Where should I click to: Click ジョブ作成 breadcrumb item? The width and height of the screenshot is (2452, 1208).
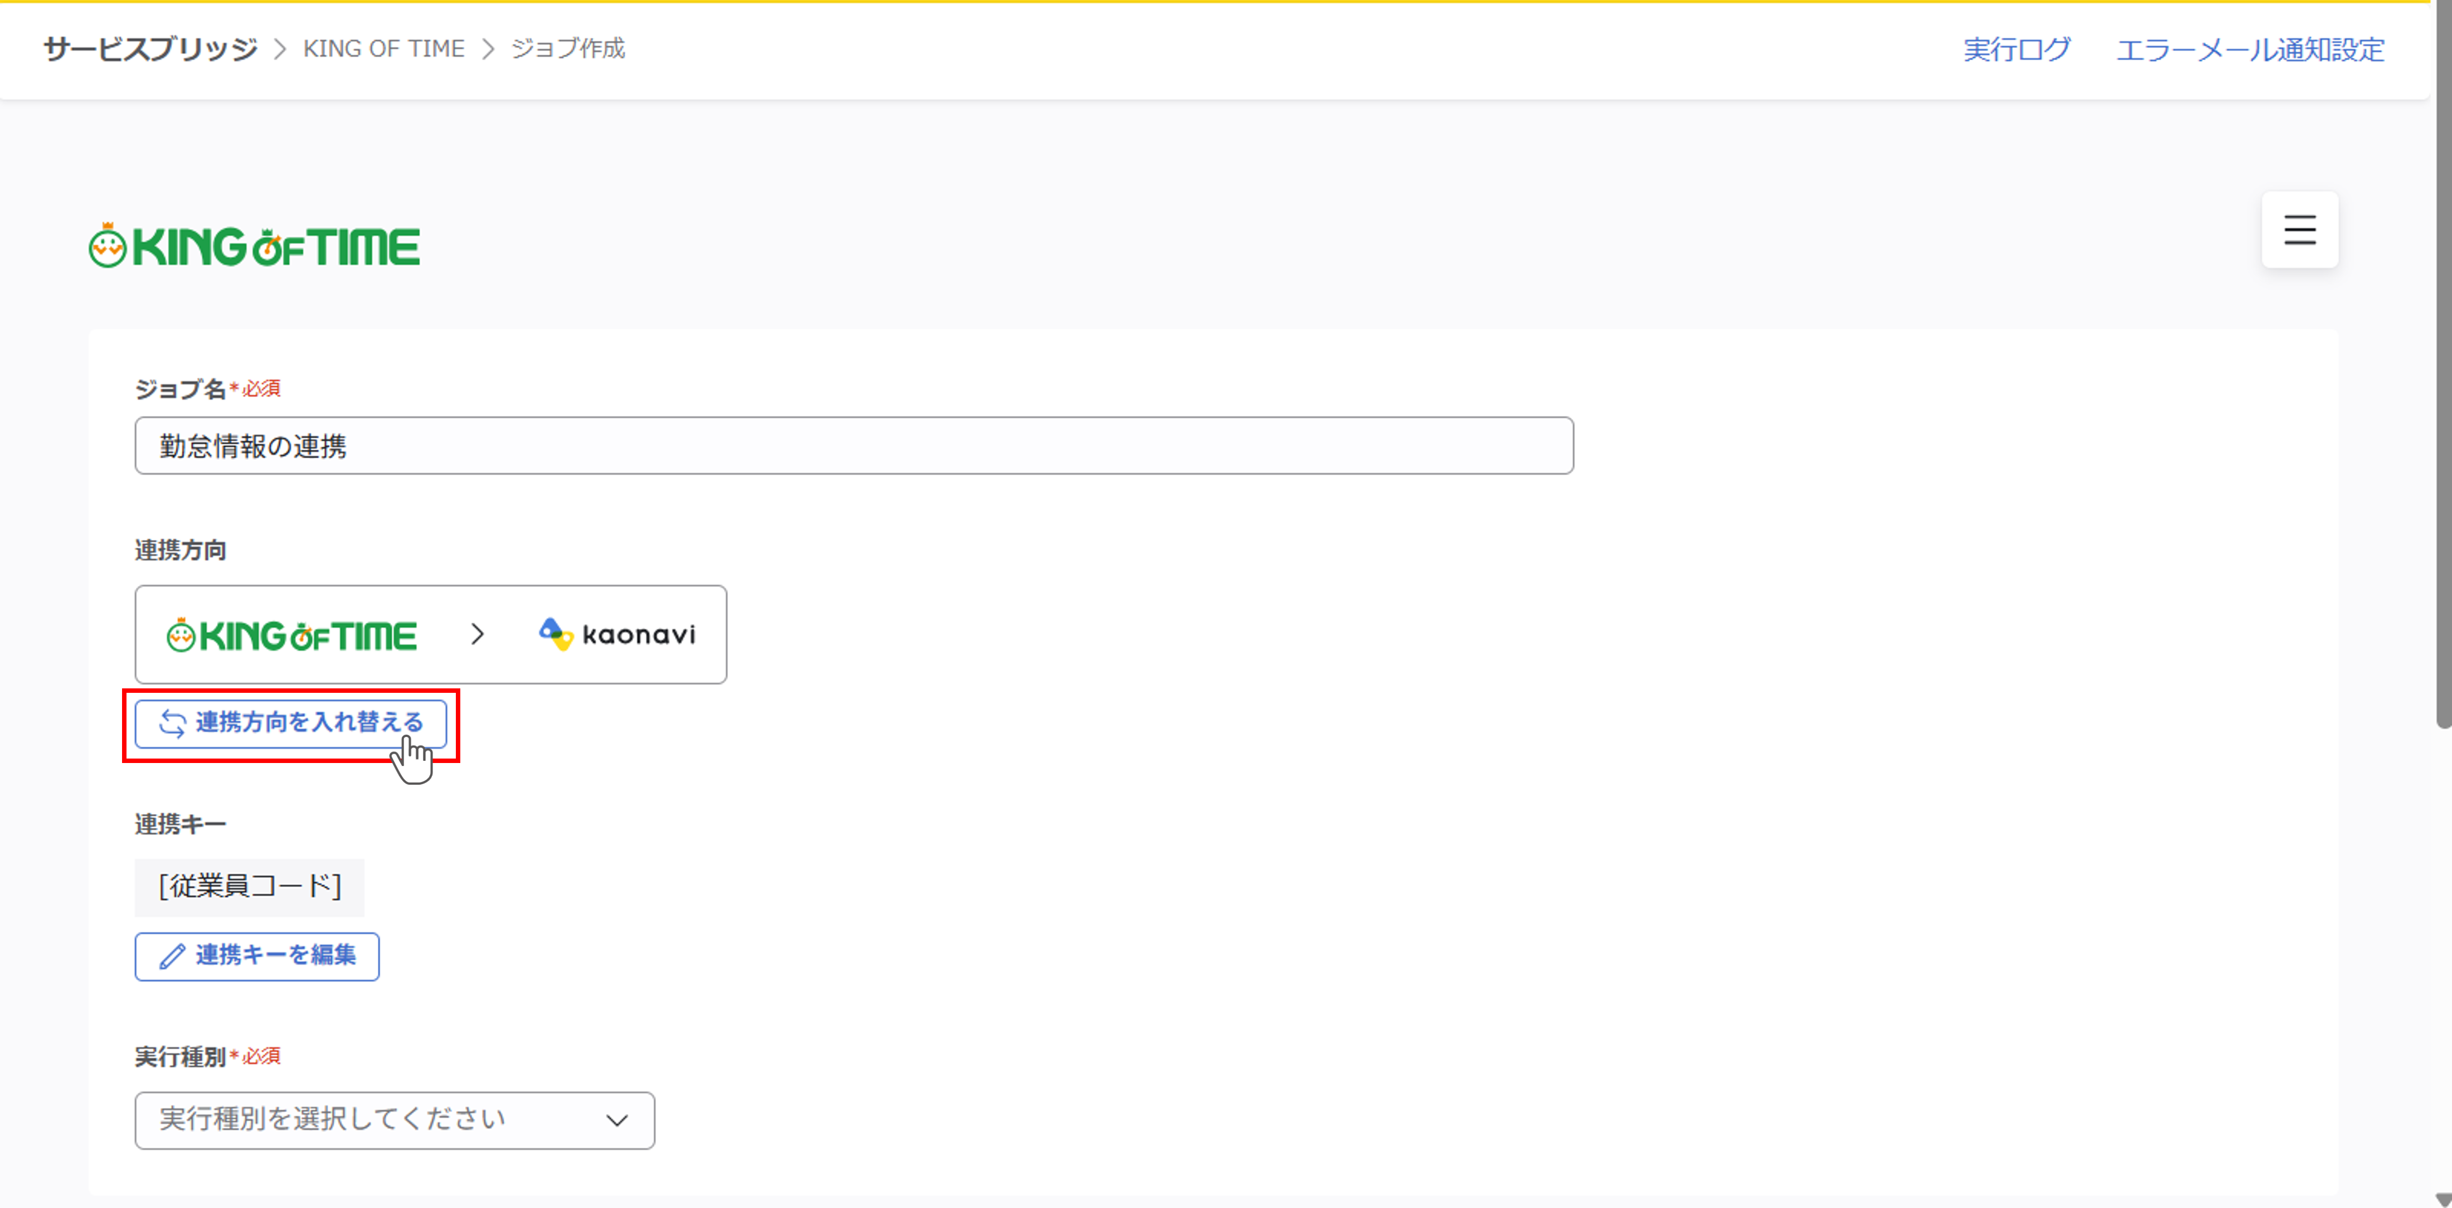click(568, 48)
